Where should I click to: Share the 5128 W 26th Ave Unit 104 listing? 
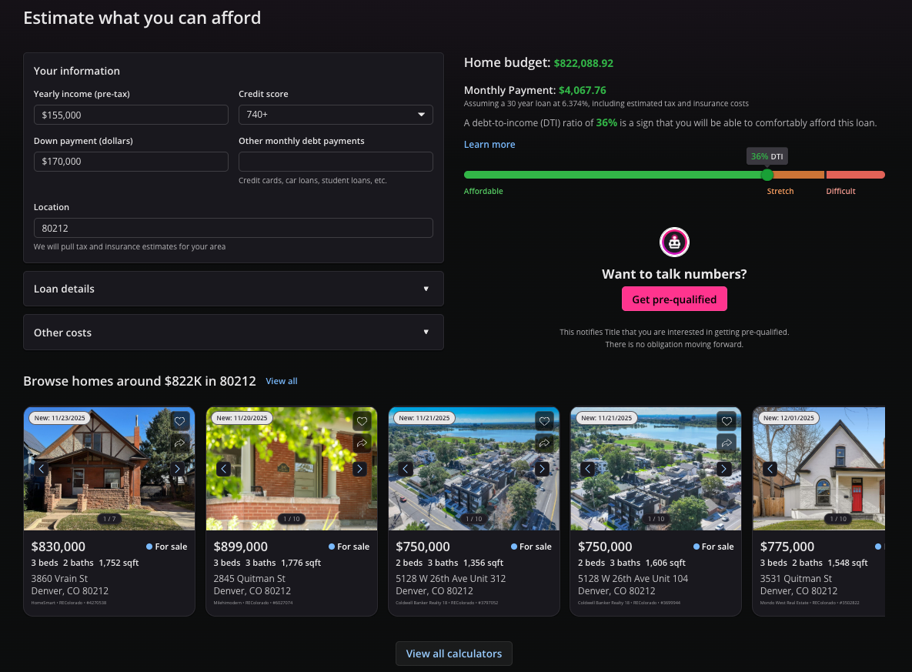click(727, 443)
